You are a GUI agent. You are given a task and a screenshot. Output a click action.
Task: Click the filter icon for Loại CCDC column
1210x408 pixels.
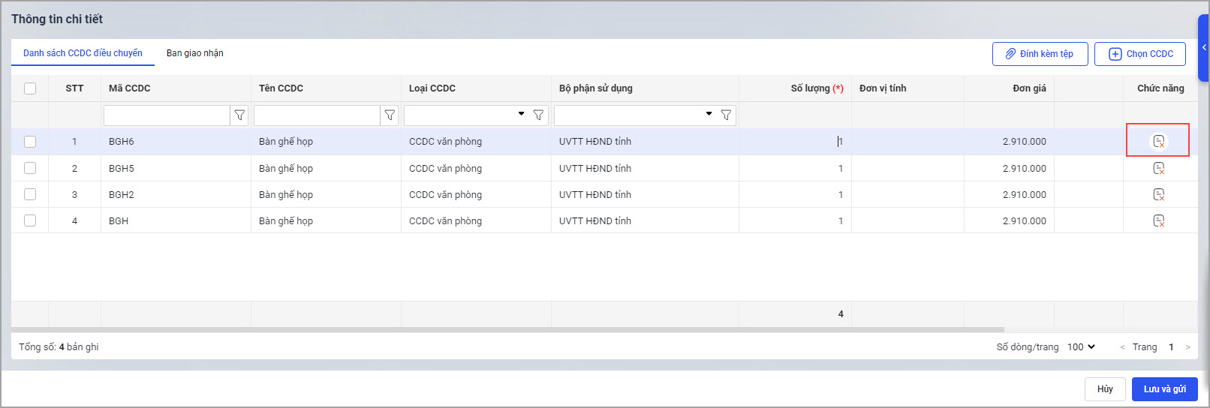pos(538,115)
